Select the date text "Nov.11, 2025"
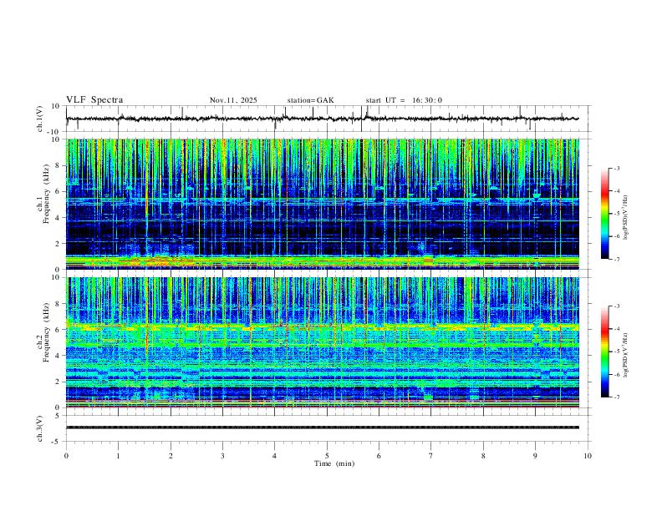Image resolution: width=662 pixels, height=511 pixels. [233, 100]
